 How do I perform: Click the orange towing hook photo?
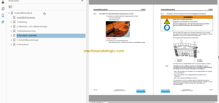(118, 29)
